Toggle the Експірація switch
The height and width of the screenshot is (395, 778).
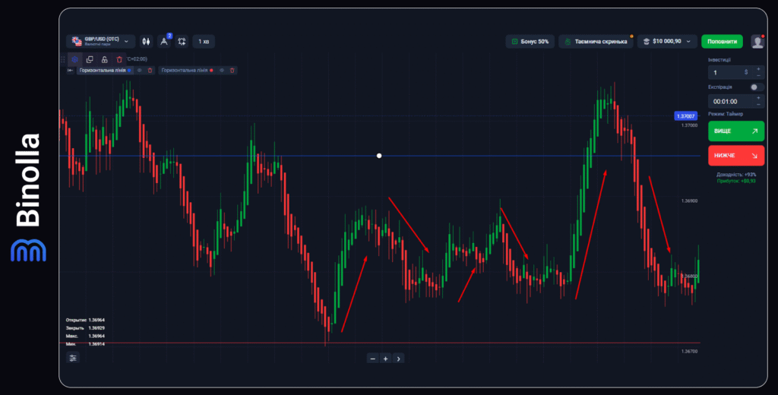click(757, 87)
